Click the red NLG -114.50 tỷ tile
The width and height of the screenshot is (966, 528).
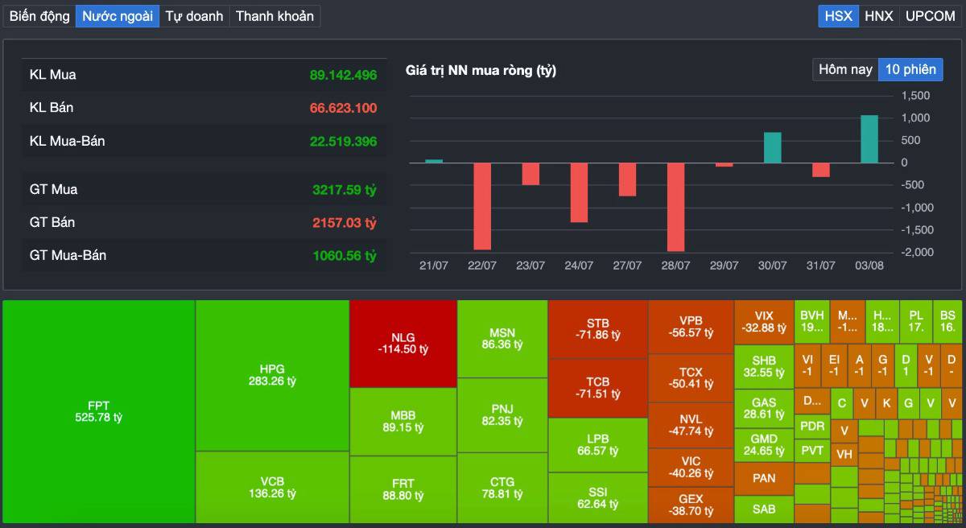pyautogui.click(x=402, y=344)
